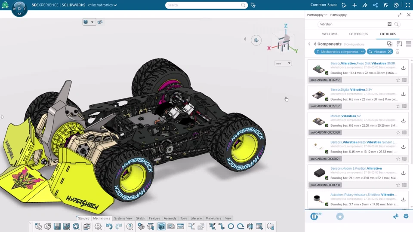Click the PartSupply Vibration search input
Viewport: 413px width, 232px height.
tap(352, 24)
